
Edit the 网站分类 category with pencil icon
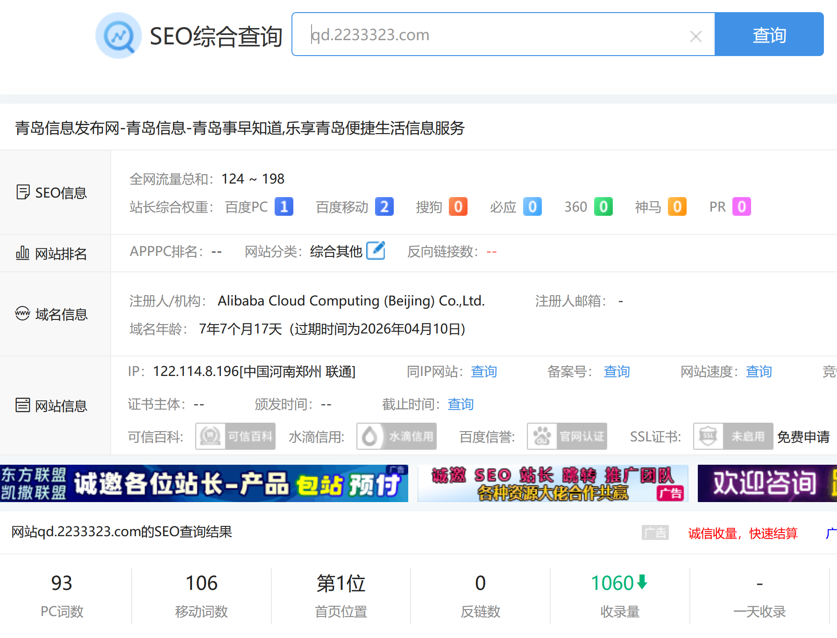(376, 251)
